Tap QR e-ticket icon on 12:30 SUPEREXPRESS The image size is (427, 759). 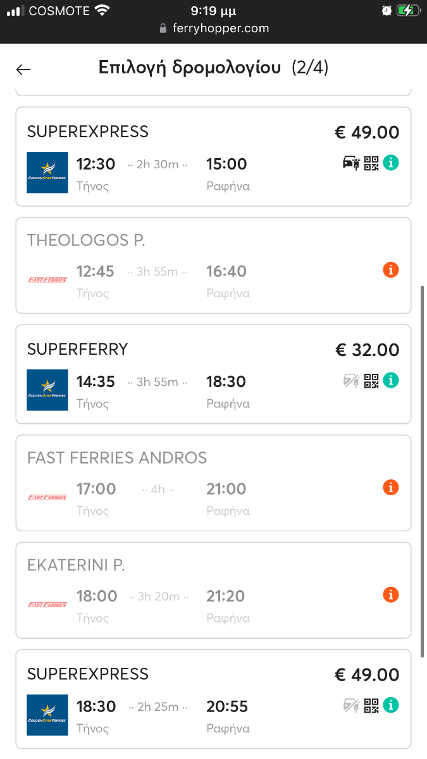coord(371,163)
